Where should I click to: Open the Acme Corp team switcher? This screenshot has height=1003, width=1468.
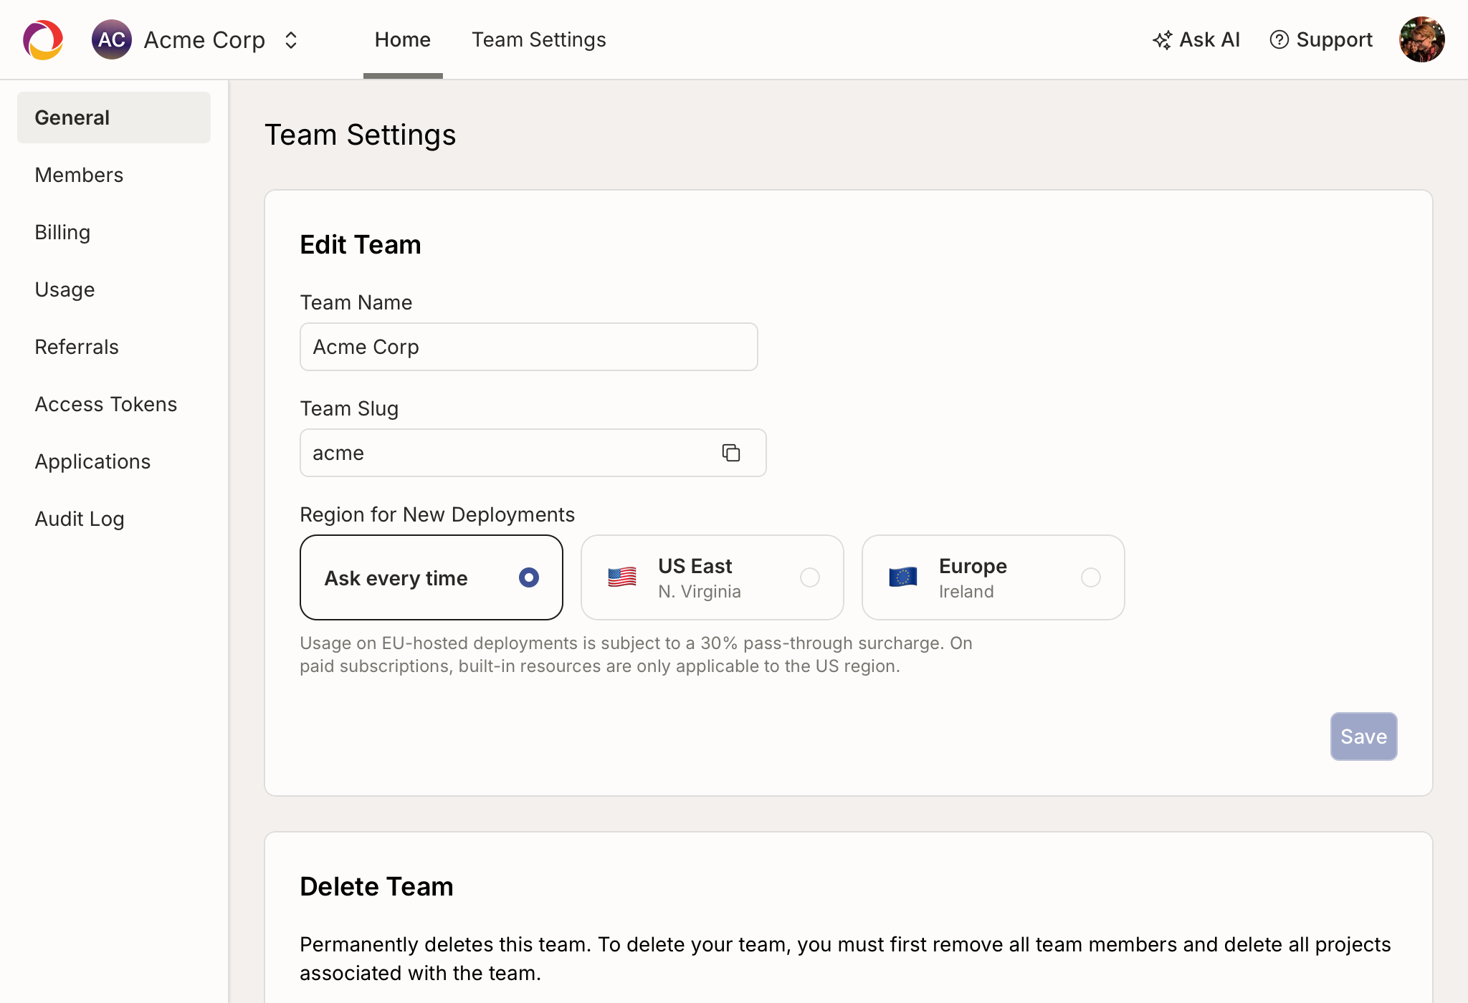click(204, 39)
